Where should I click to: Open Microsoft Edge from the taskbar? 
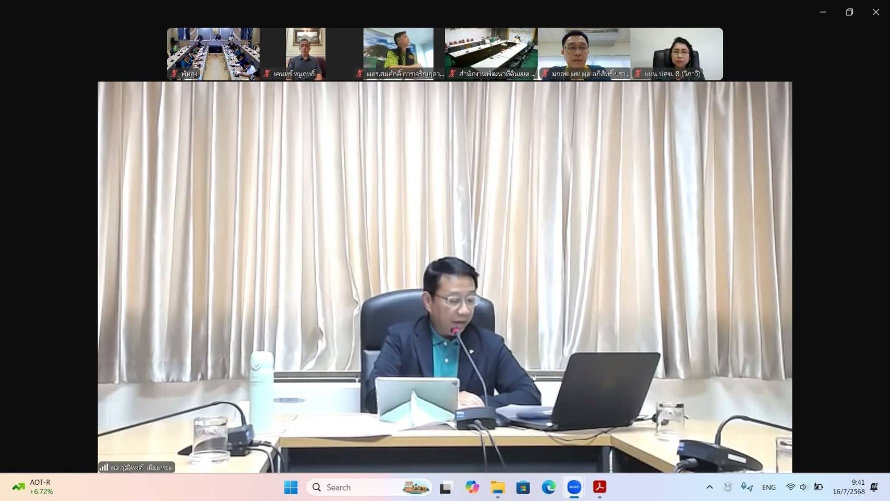point(549,487)
